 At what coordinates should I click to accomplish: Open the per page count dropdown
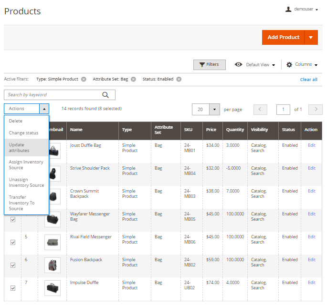[x=214, y=110]
